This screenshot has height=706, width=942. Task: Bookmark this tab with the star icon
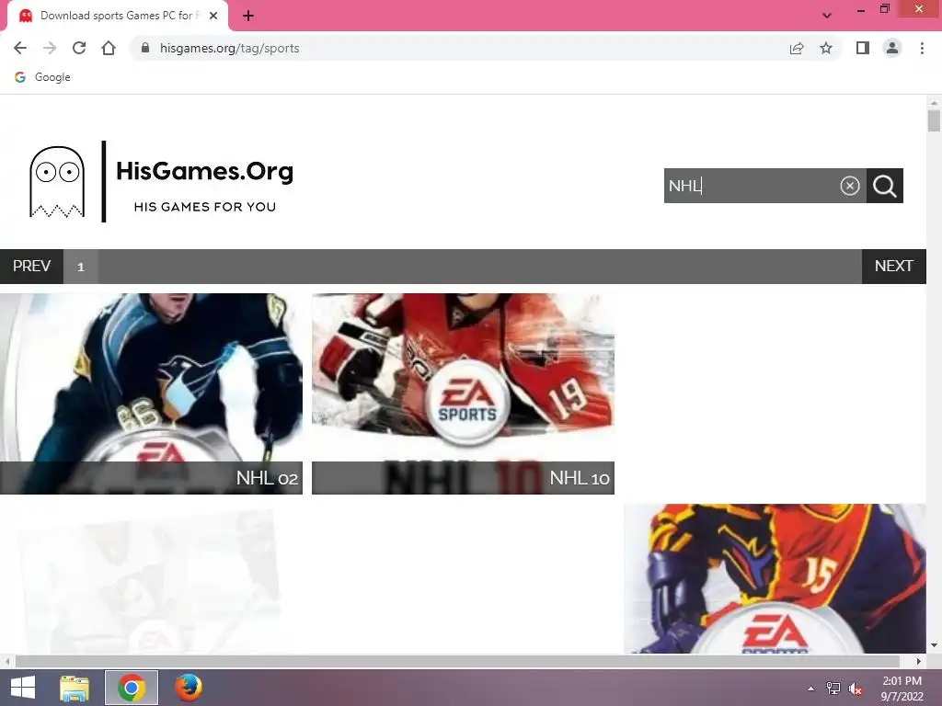click(826, 48)
